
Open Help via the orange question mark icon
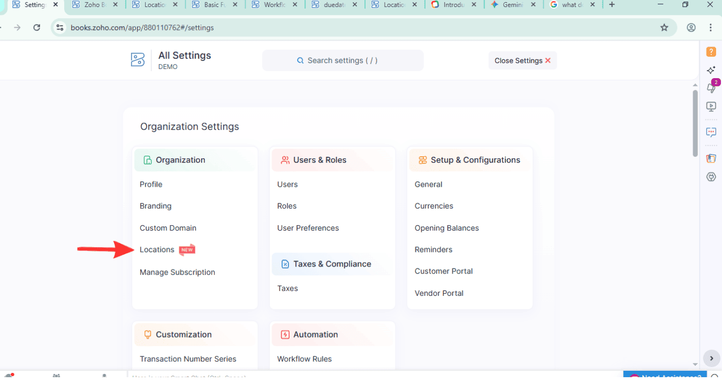(711, 51)
